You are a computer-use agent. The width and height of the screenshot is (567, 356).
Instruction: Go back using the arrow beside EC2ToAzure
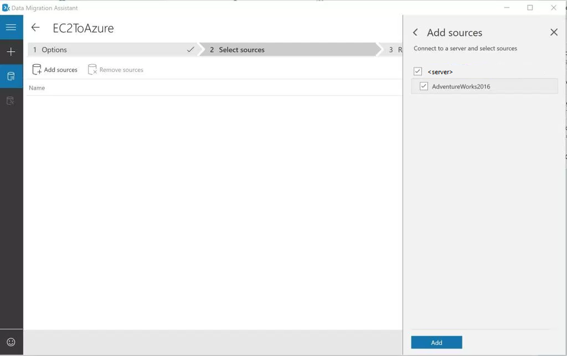(35, 27)
